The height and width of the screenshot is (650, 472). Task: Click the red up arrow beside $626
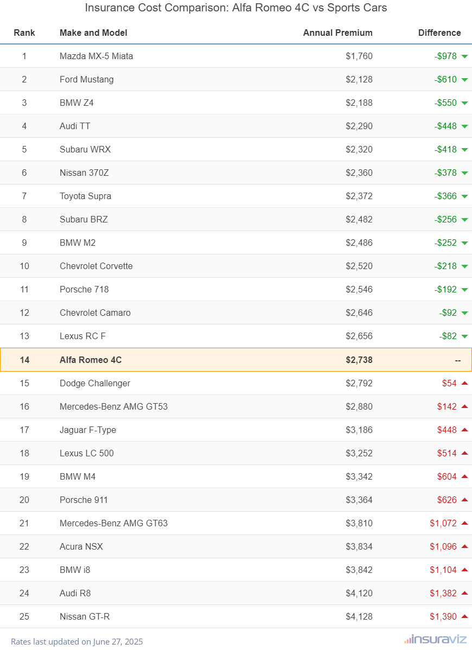(464, 500)
